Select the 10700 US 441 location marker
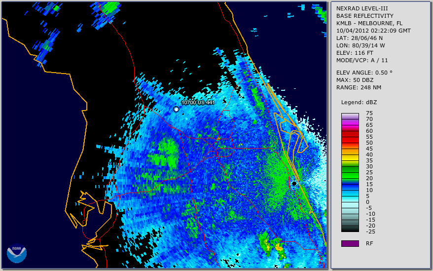This screenshot has height=271, width=433. pos(176,109)
